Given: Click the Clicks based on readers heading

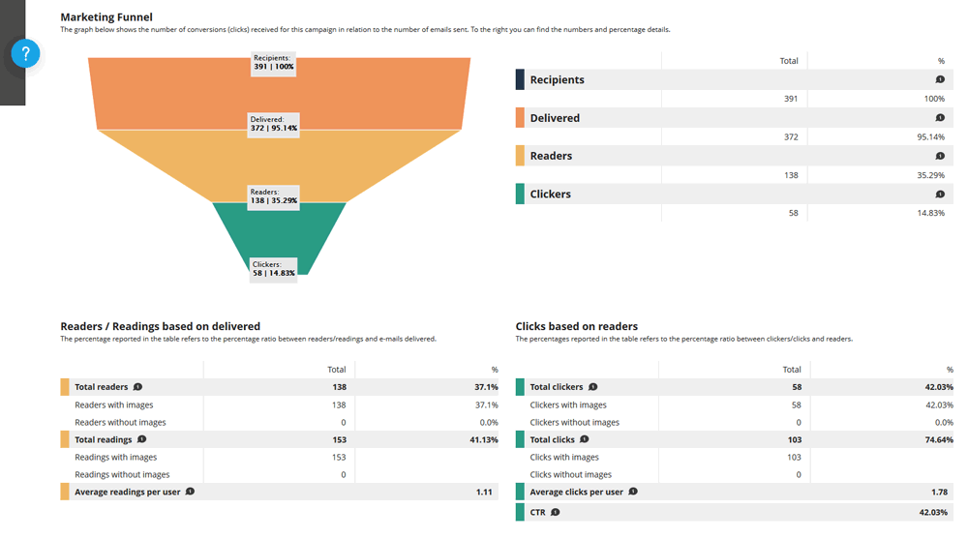Looking at the screenshot, I should [x=577, y=326].
